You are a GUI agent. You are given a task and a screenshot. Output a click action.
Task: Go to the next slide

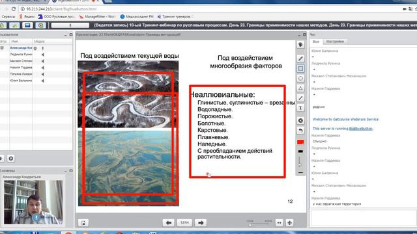click(201, 223)
